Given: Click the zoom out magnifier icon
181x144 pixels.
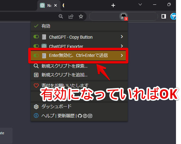Looking at the screenshot, I should pos(61,16).
